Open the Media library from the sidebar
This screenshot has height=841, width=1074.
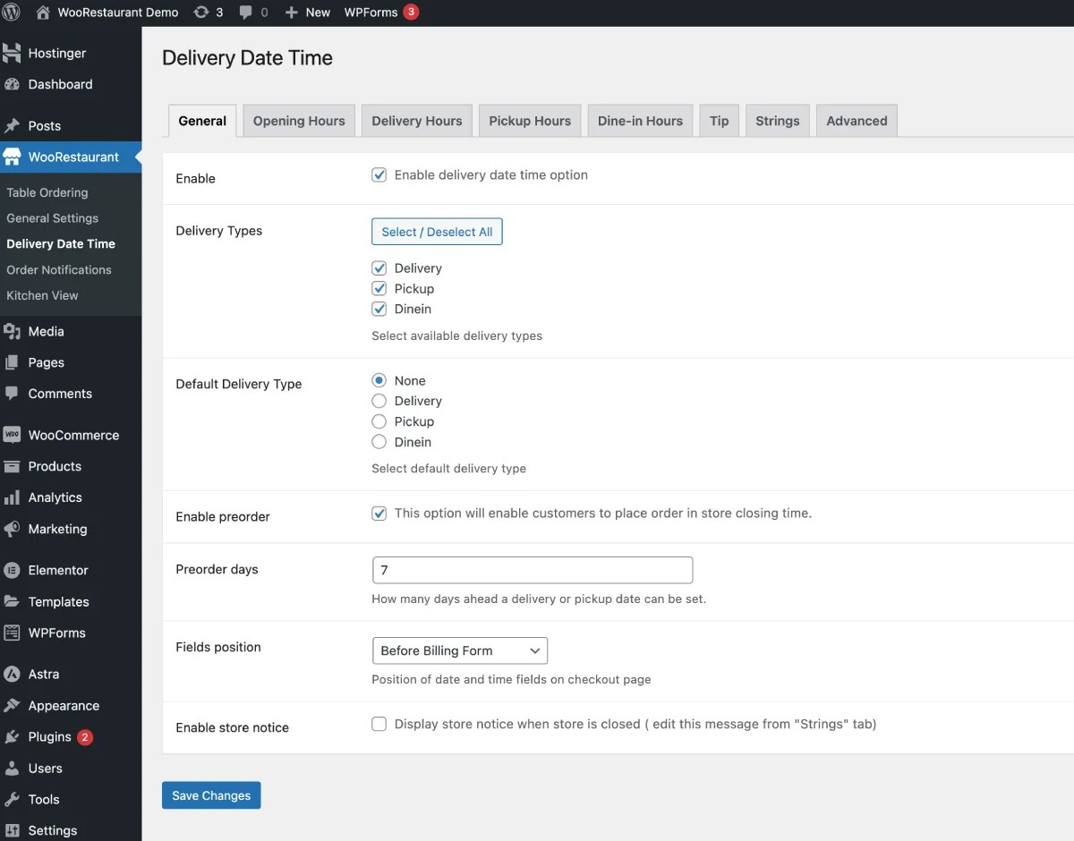pos(44,331)
